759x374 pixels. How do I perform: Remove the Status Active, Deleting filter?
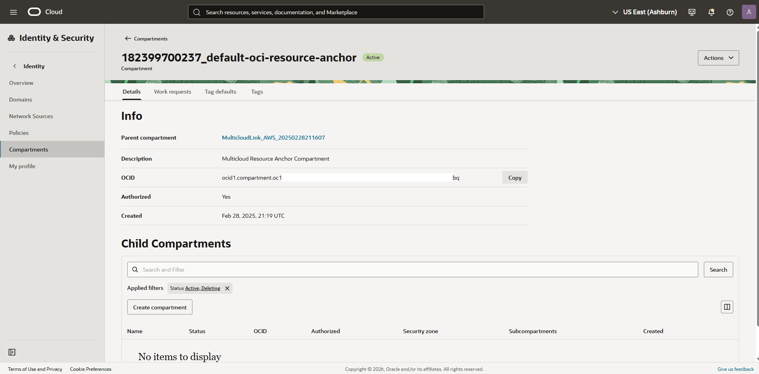tap(227, 288)
